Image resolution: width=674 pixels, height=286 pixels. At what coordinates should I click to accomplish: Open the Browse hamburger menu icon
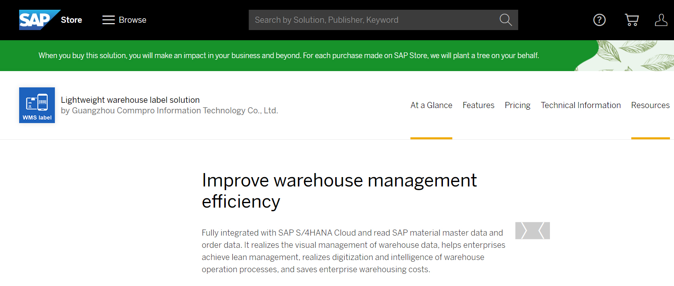[x=108, y=20]
